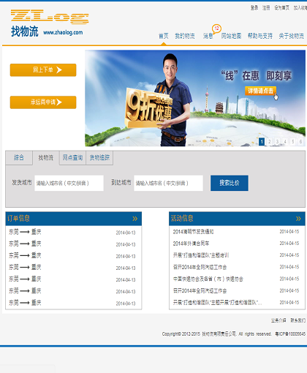Screen dimensions: 307x373
Task: Open the 网点查询 tab
Action: [x=72, y=158]
